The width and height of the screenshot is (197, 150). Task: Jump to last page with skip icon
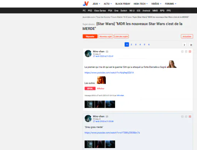(x=191, y=45)
